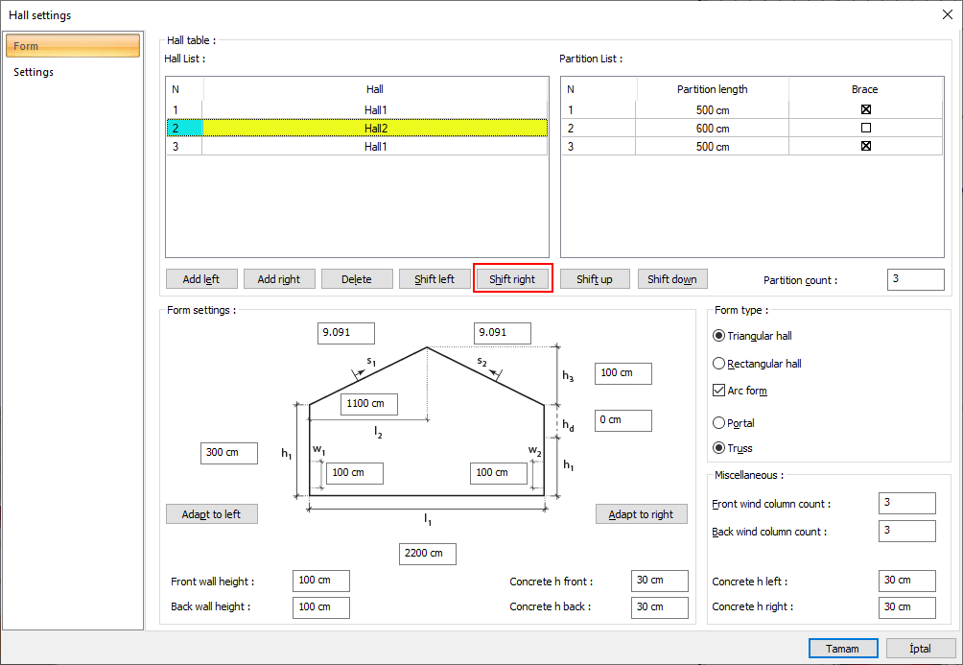Switch to the Form tab
Screen dimensions: 963x665
pos(73,46)
